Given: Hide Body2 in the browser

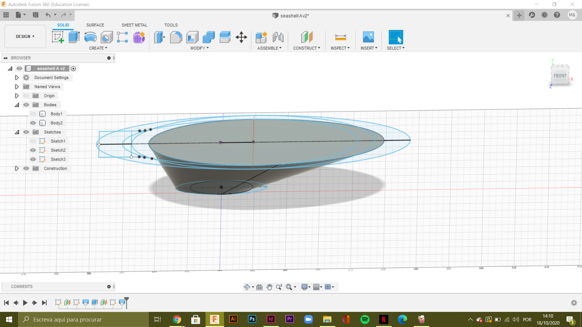Looking at the screenshot, I should 33,123.
